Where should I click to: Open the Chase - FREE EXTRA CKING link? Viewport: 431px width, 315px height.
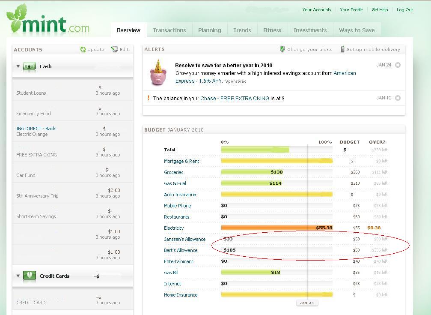click(235, 98)
